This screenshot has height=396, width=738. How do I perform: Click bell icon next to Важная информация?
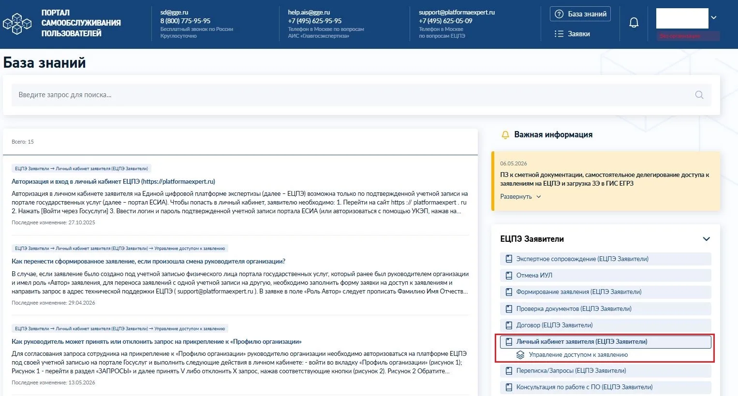click(x=505, y=135)
